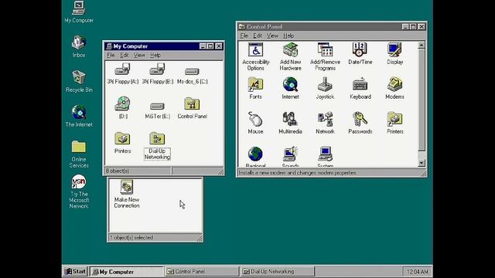Open View menu in Control Panel window

coord(272,36)
